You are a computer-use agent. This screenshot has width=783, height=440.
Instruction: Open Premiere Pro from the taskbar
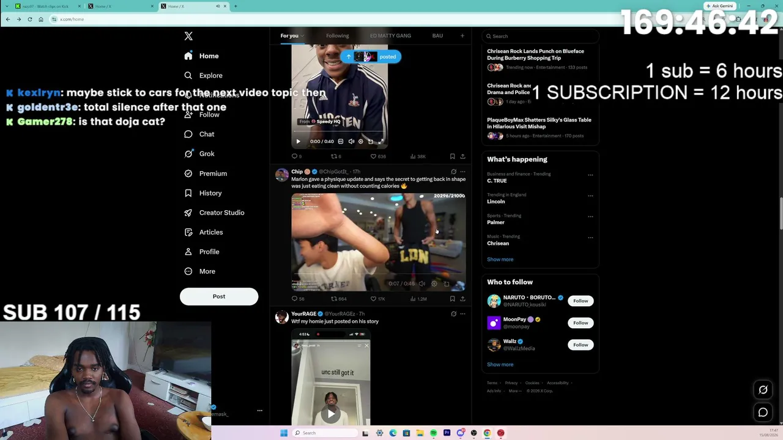click(447, 433)
